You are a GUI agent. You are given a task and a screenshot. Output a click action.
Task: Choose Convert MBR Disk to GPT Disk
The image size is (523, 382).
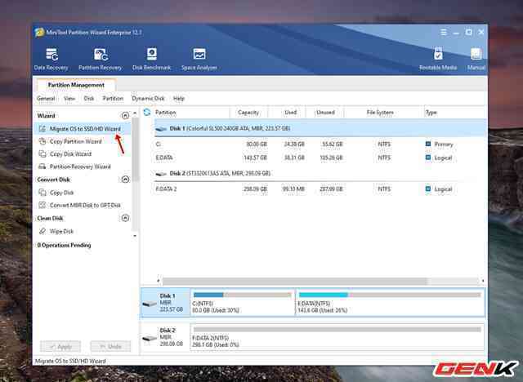(85, 205)
